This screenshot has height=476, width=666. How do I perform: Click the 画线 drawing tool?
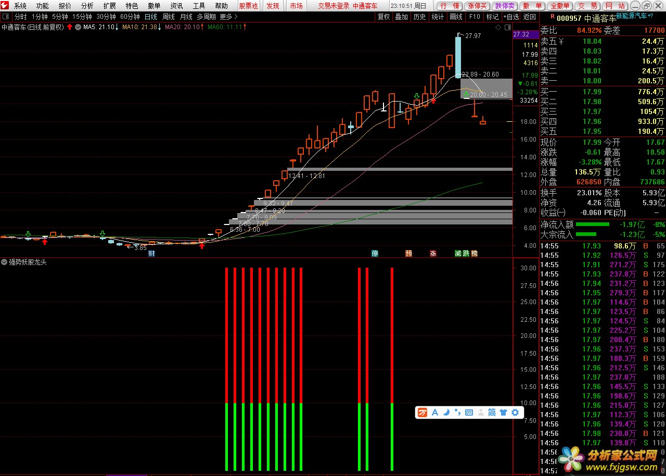(456, 17)
